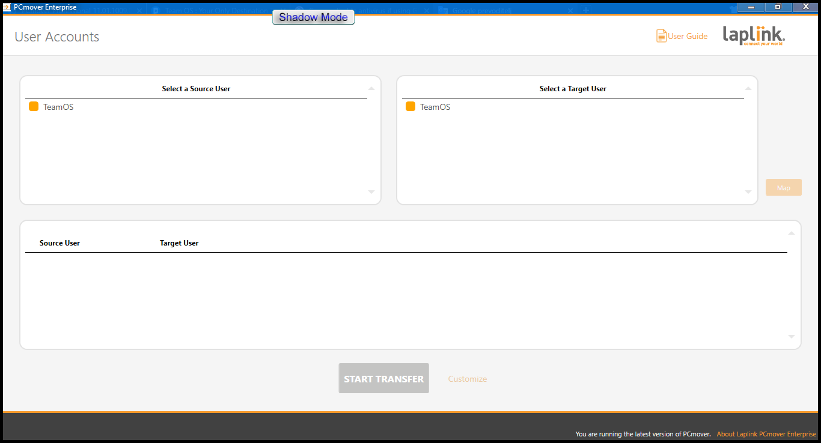The width and height of the screenshot is (821, 443).
Task: Restore down the PCmover Enterprise window
Action: click(778, 7)
